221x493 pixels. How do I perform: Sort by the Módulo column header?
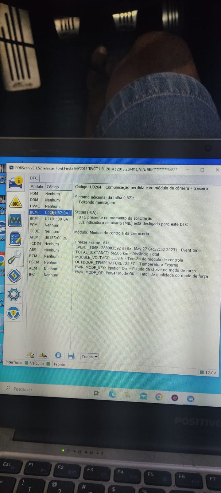[37, 186]
